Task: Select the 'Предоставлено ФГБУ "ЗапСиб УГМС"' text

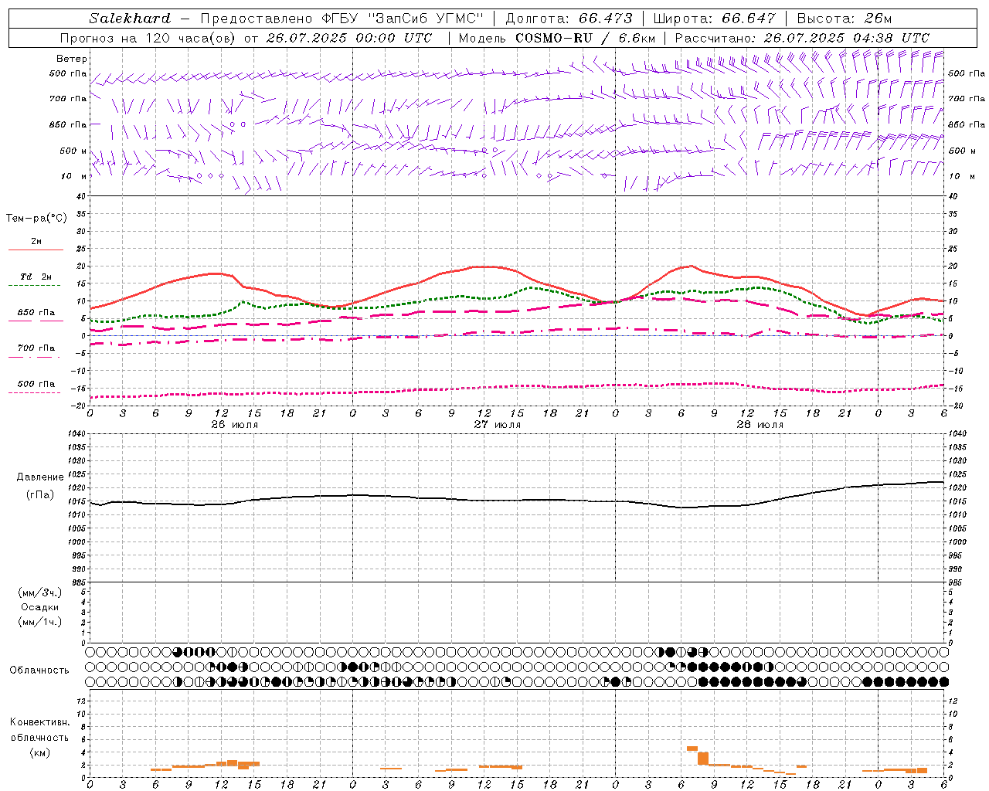Action: 342,19
